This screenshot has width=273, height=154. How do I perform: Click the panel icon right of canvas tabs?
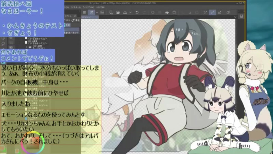(x=241, y=16)
